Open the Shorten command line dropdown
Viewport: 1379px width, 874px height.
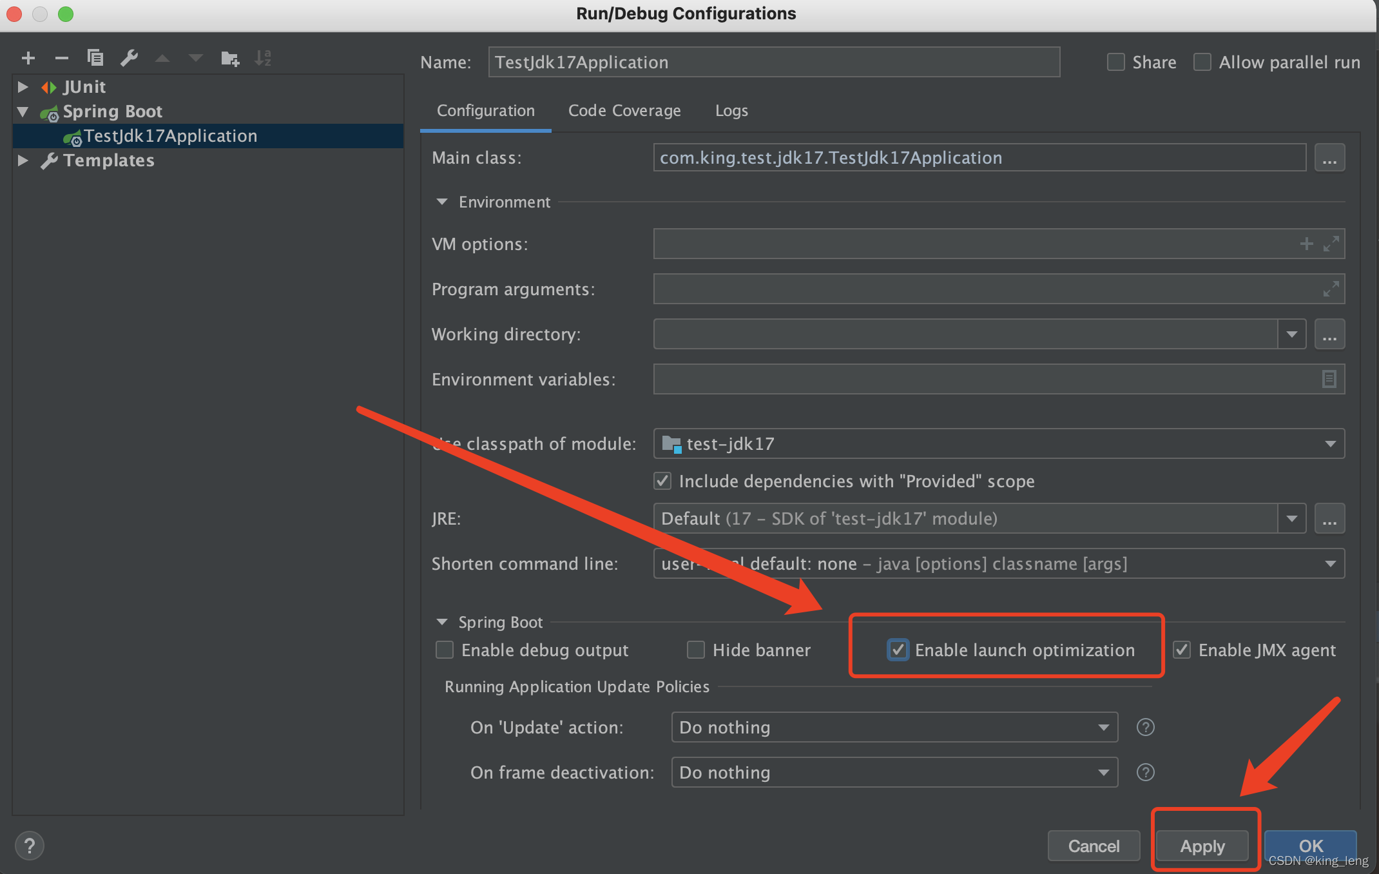point(1331,564)
